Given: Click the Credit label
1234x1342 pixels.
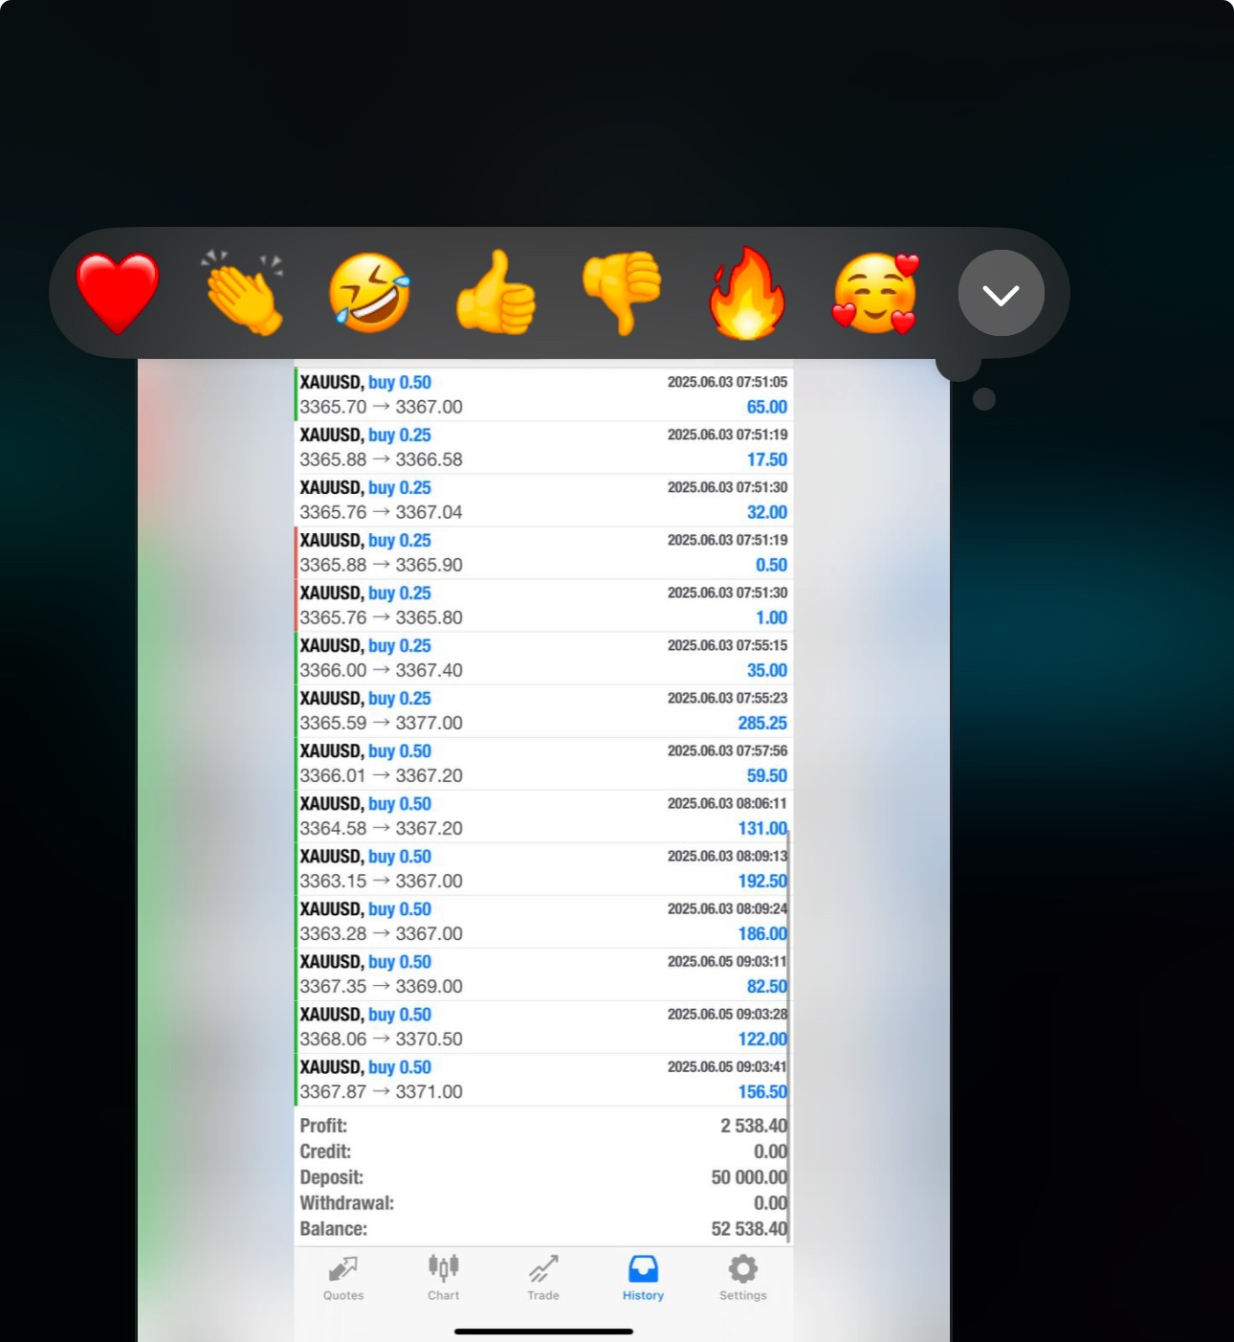Looking at the screenshot, I should point(325,1152).
